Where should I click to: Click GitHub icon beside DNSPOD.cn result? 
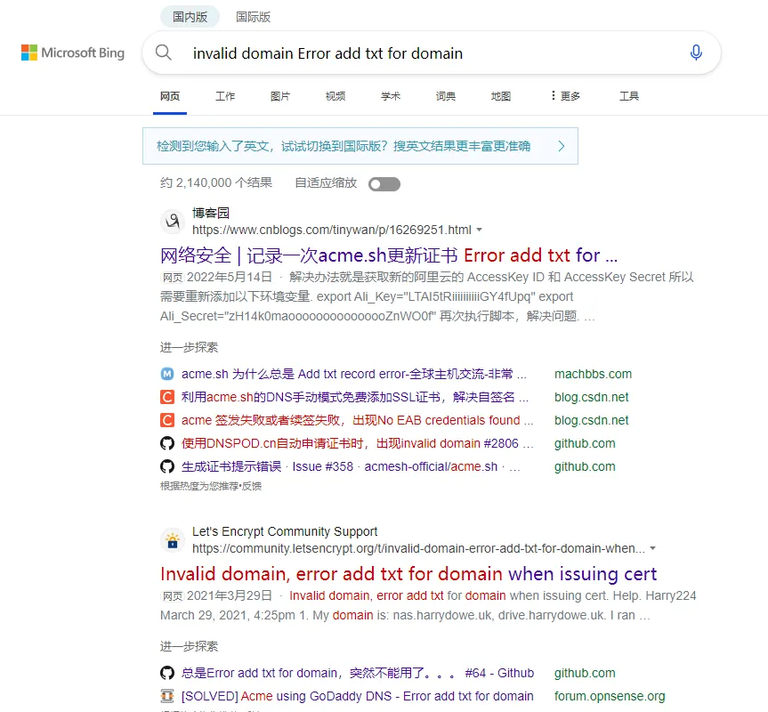tap(166, 443)
